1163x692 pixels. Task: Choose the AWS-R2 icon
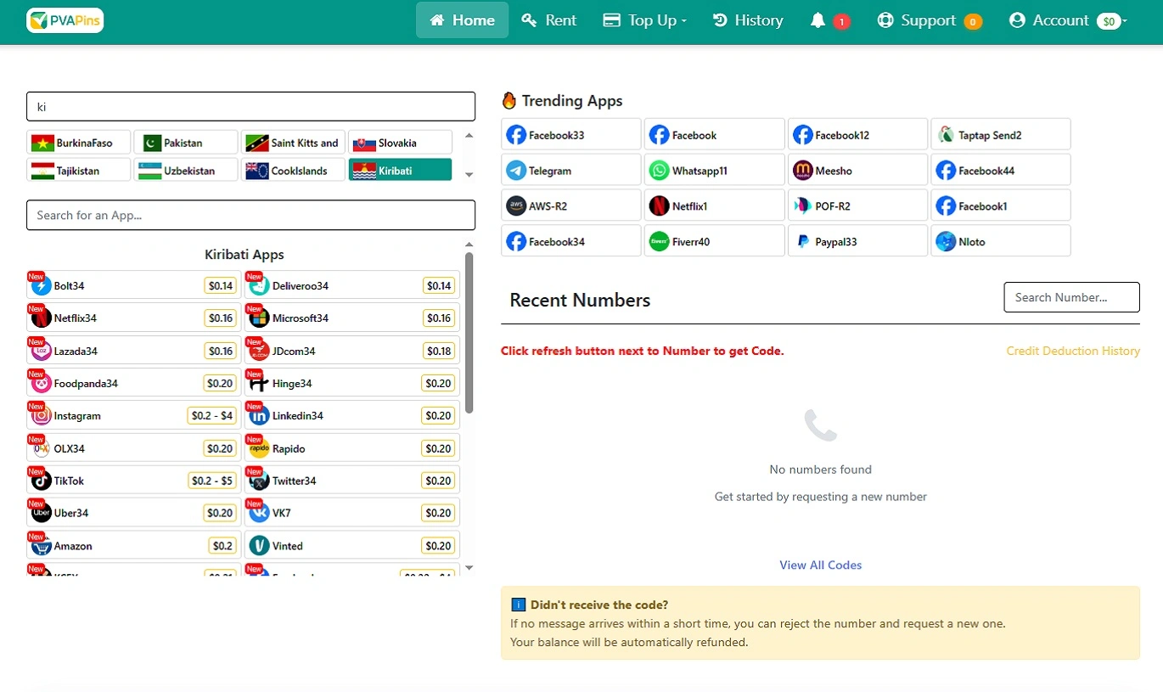[516, 206]
